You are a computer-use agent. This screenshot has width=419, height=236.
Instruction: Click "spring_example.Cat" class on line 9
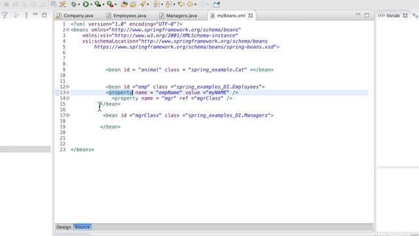tap(217, 70)
